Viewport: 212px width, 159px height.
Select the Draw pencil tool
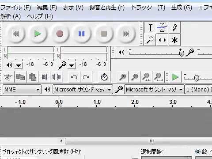174,27
